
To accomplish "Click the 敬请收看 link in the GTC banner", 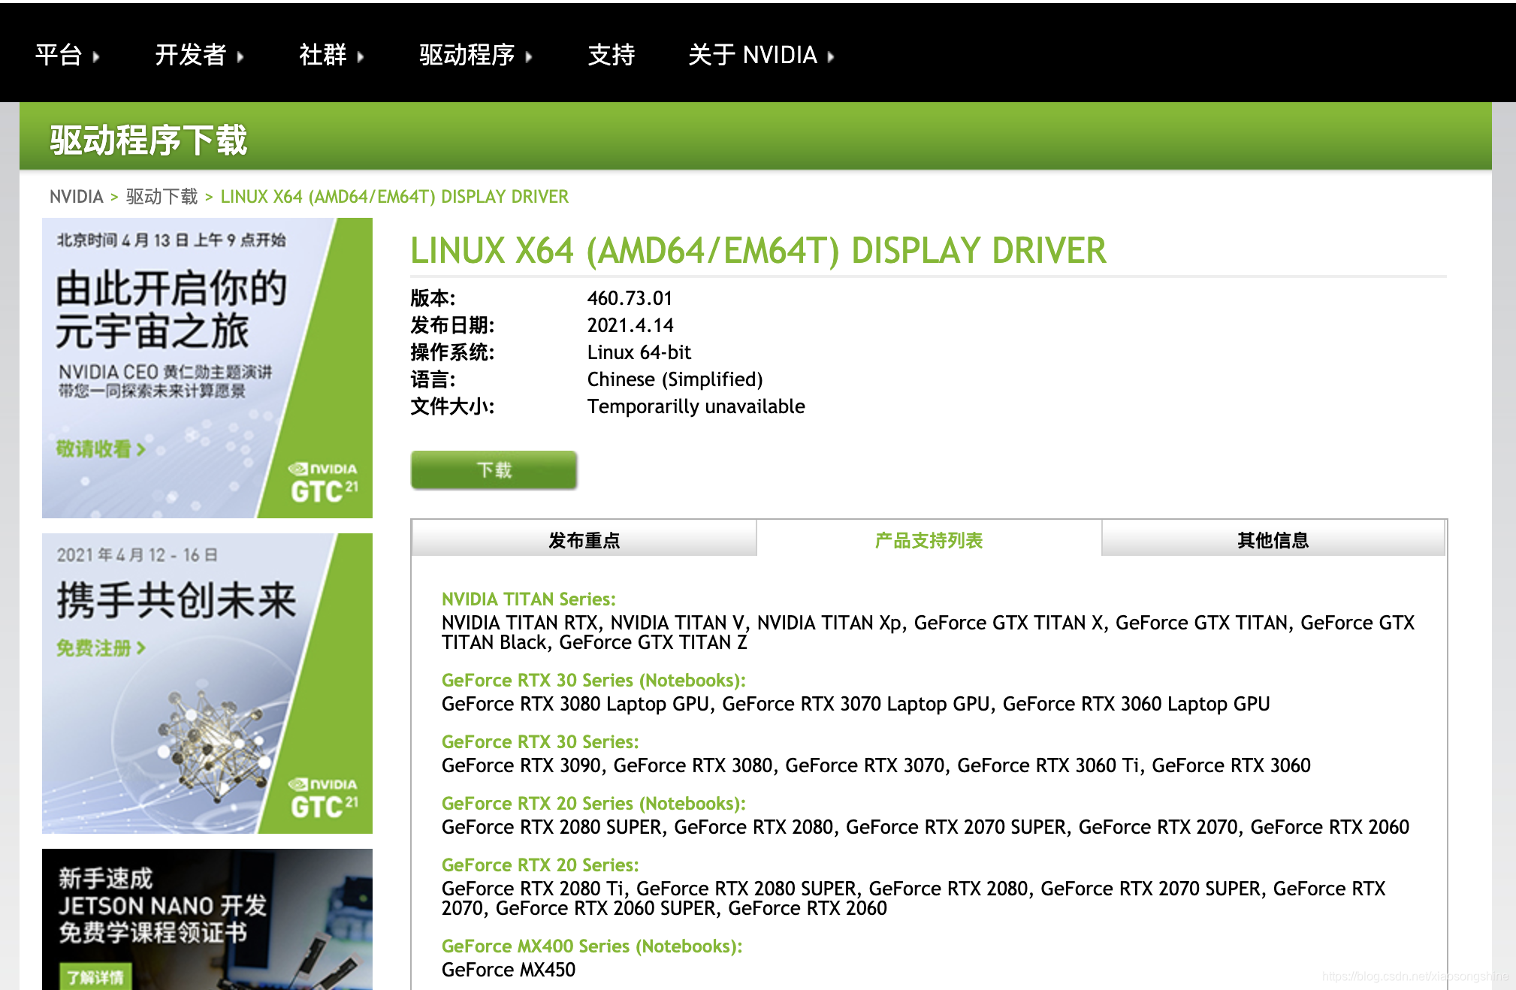I will [x=96, y=449].
